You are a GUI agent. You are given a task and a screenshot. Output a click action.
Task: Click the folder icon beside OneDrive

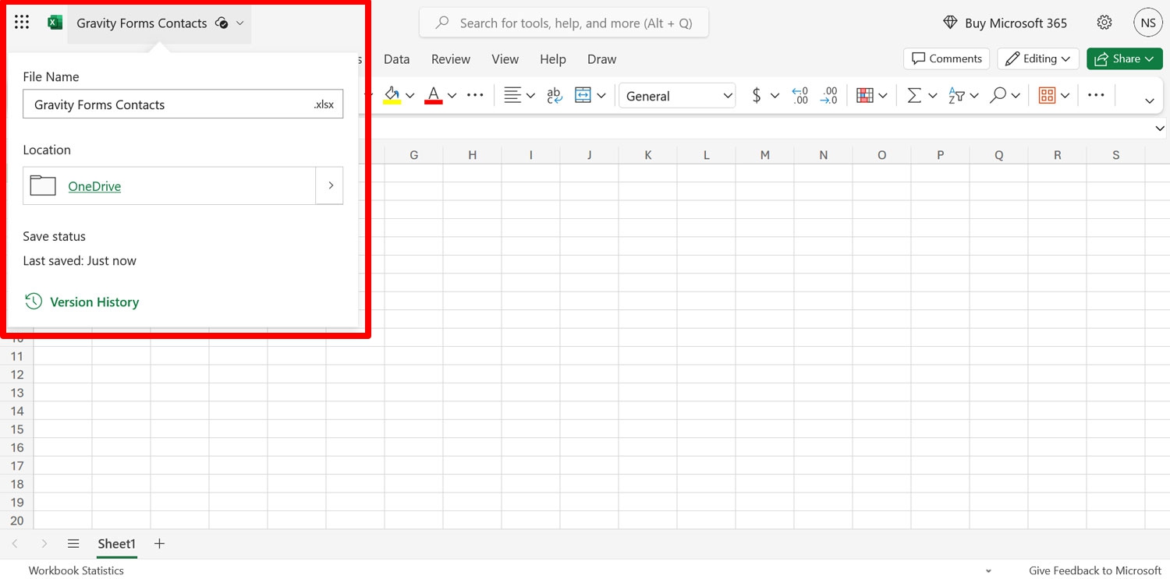click(x=43, y=185)
